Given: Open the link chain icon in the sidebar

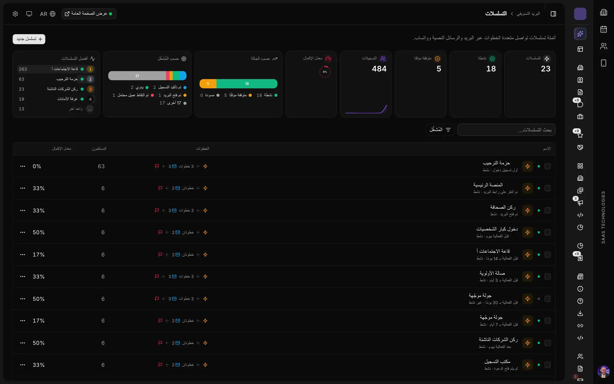Looking at the screenshot, I should click(580, 326).
